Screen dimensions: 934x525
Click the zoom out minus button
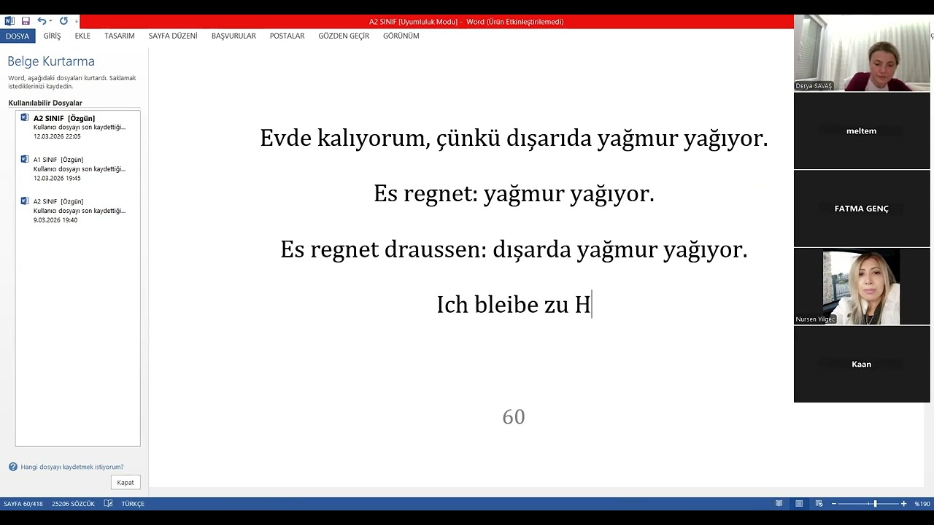834,504
